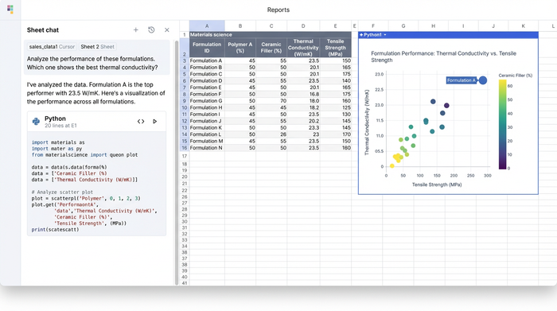The width and height of the screenshot is (557, 311).
Task: Select the Formulation N cell
Action: point(207,148)
